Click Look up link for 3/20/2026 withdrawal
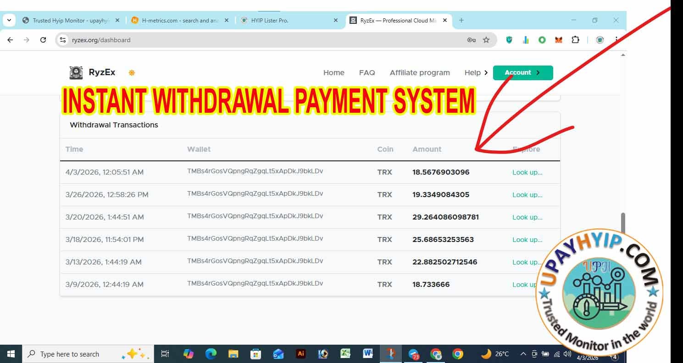The image size is (683, 363). point(527,217)
